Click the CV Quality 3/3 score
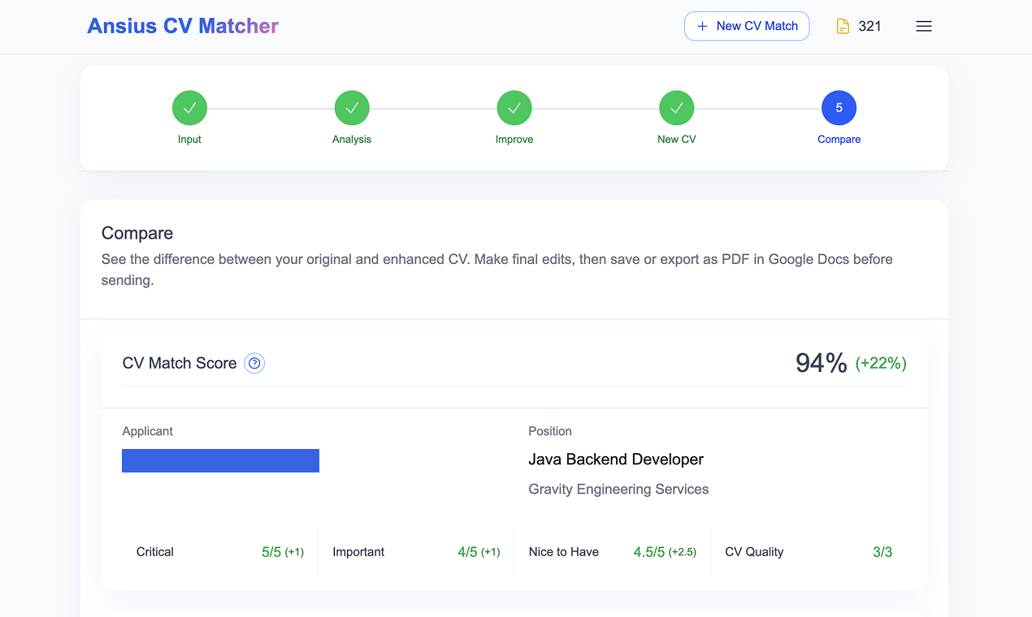The image size is (1032, 617). click(882, 552)
